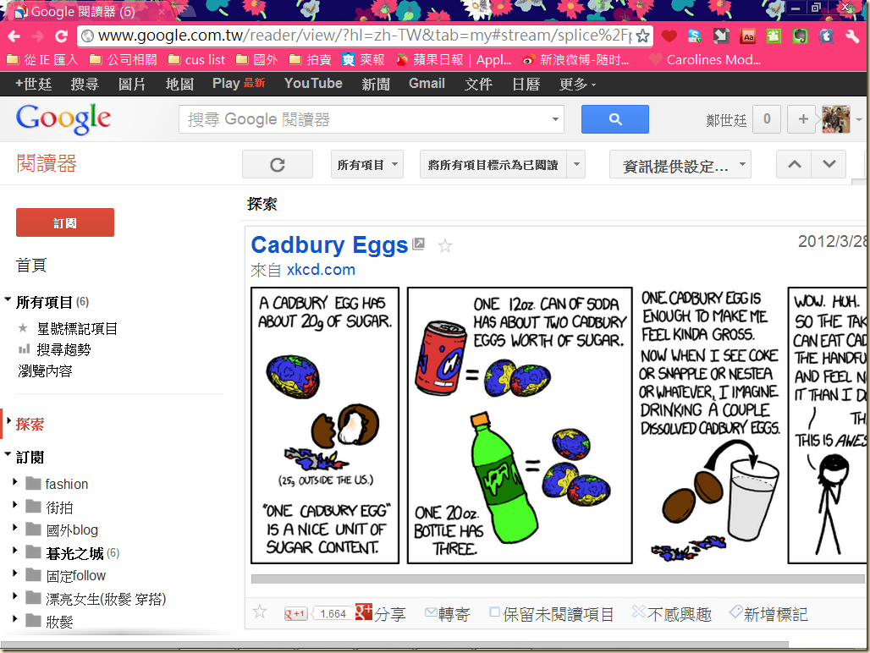The height and width of the screenshot is (653, 870).
Task: Mark the item as 不感興趣
Action: click(x=672, y=613)
